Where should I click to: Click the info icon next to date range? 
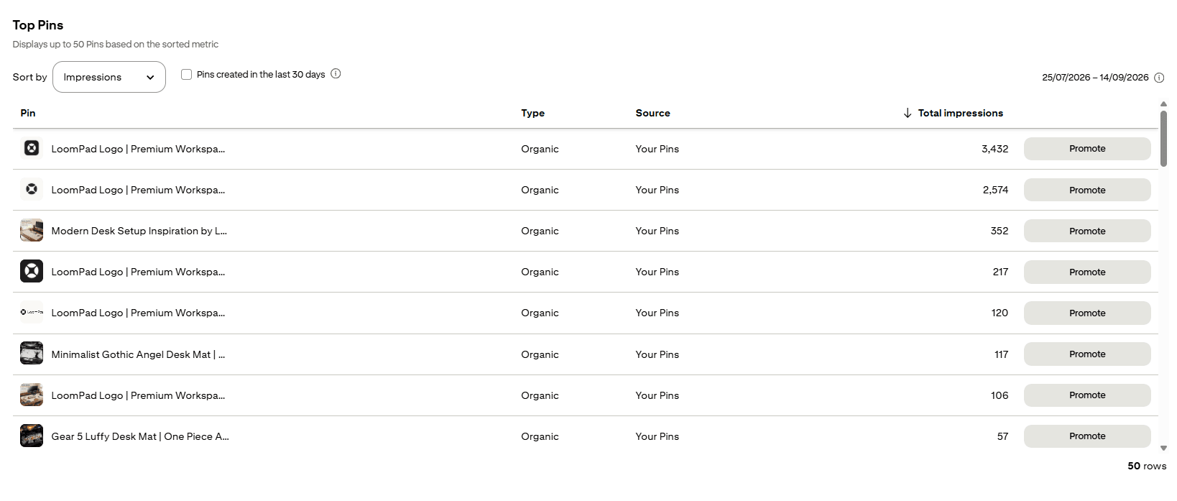[1159, 78]
